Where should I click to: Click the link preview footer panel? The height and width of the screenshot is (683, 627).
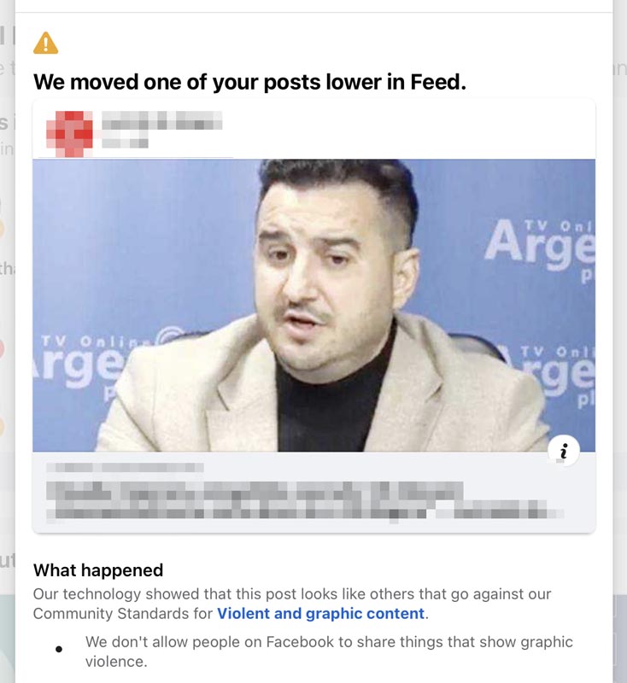[x=313, y=492]
